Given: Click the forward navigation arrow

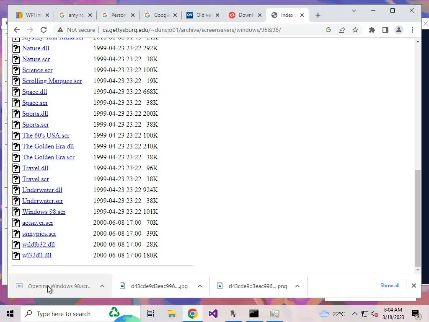Looking at the screenshot, I should (30, 30).
